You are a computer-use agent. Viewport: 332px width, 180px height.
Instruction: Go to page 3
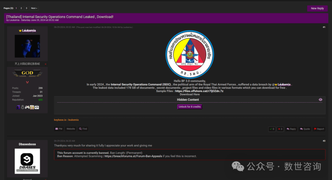pos(26,8)
